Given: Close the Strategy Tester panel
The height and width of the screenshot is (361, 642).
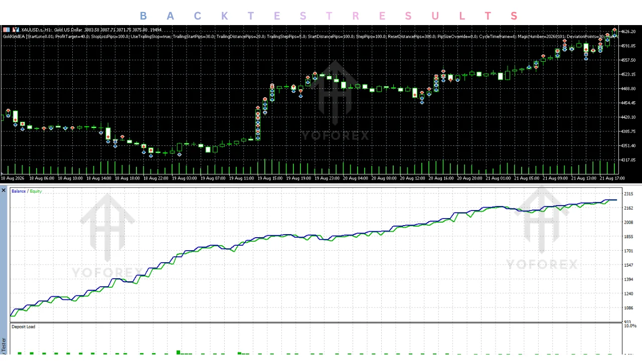Looking at the screenshot, I should 4,191.
